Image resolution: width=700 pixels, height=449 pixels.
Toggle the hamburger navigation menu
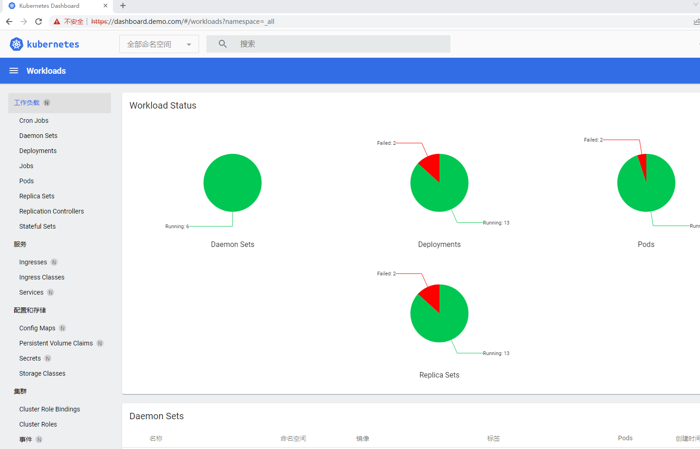coord(14,71)
